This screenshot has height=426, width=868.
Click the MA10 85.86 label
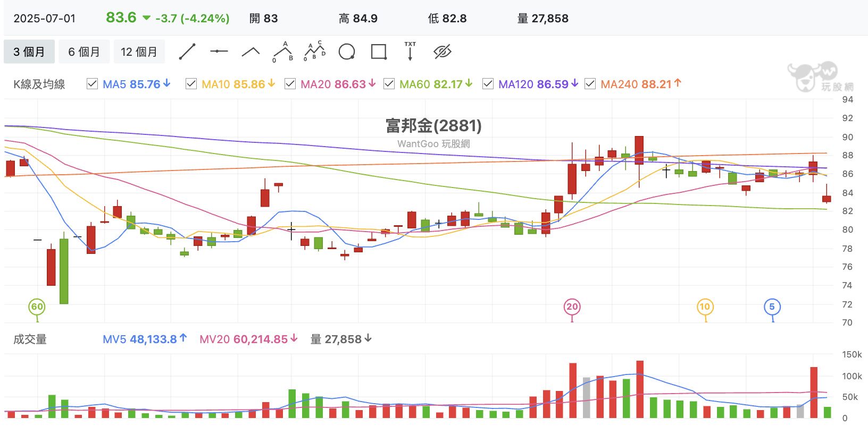[238, 84]
